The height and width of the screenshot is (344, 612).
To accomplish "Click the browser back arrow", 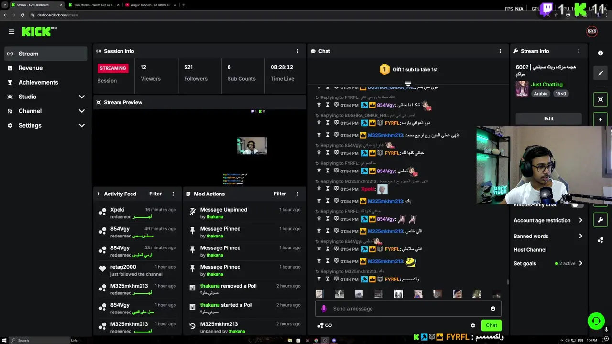I will [5, 15].
